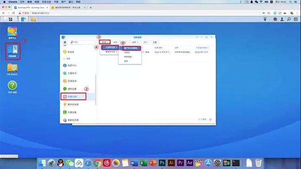Open Package Center desktop icon
Viewport: 301px width, 169px height.
(13, 33)
